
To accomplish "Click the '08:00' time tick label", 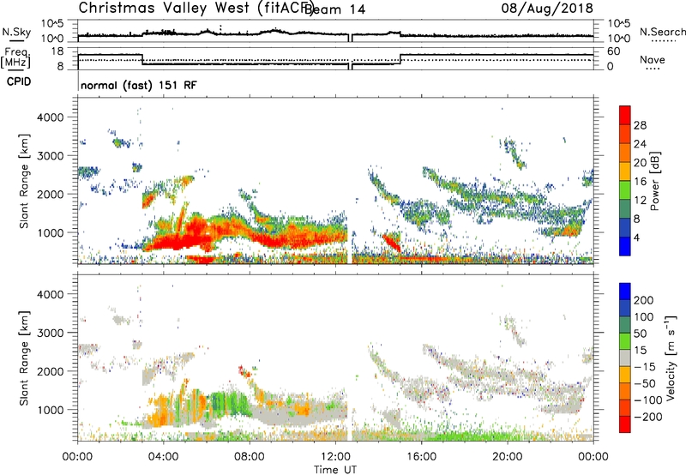I will 250,457.
